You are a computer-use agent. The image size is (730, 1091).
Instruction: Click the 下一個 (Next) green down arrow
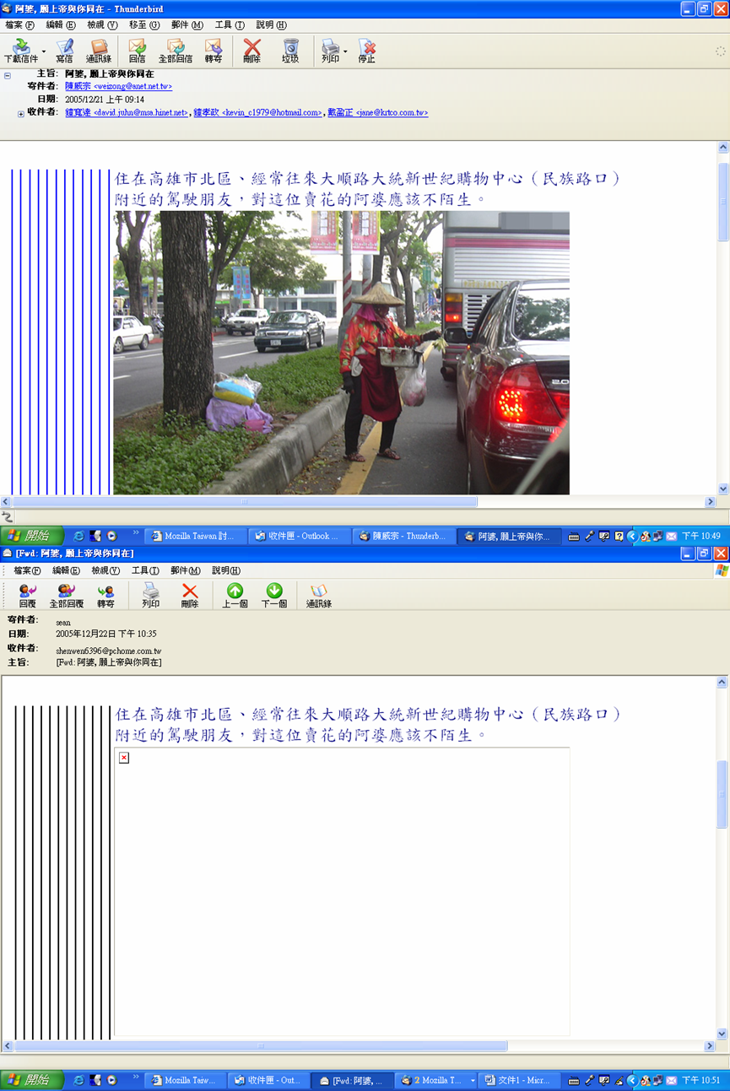(274, 596)
